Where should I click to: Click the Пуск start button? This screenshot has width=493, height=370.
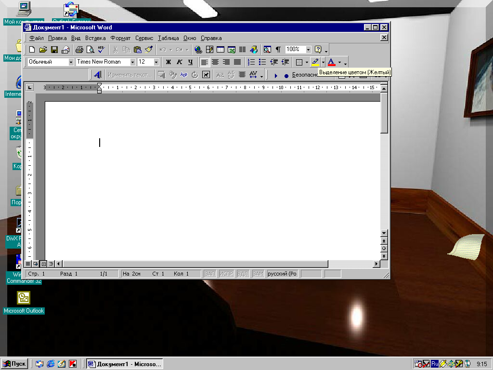(x=14, y=364)
